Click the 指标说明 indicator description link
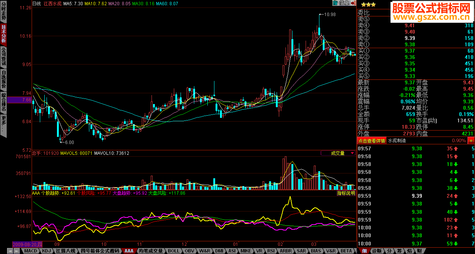 346,193
